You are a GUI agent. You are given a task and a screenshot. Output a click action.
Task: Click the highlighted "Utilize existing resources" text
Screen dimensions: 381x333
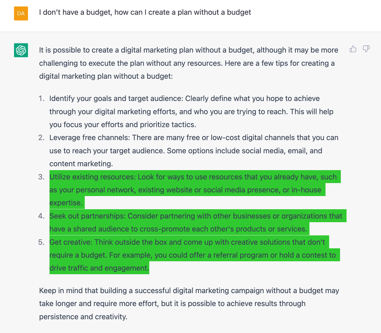click(x=92, y=177)
